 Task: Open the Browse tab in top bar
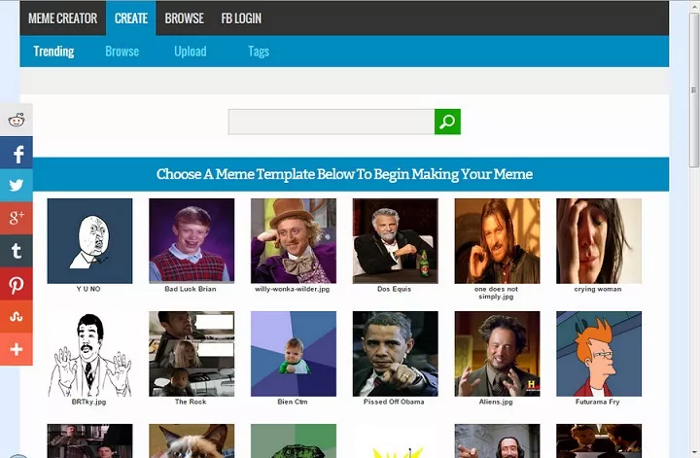[184, 18]
